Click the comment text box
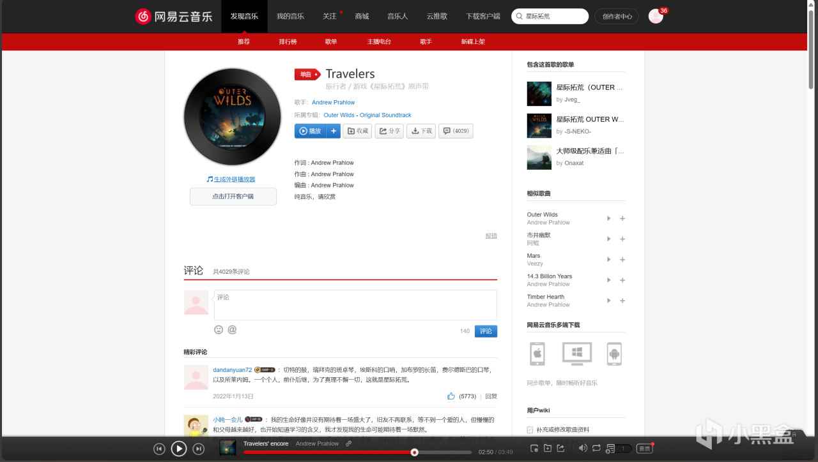The height and width of the screenshot is (462, 818). [x=355, y=305]
